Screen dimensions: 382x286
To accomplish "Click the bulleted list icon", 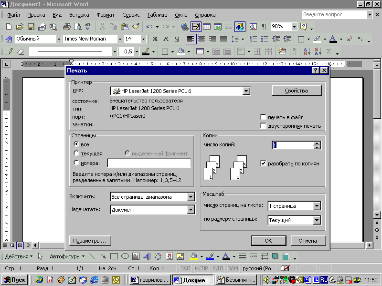I will point(265,39).
